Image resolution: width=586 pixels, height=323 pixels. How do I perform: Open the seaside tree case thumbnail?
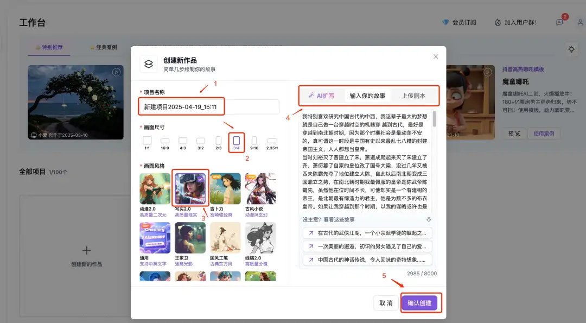75,103
